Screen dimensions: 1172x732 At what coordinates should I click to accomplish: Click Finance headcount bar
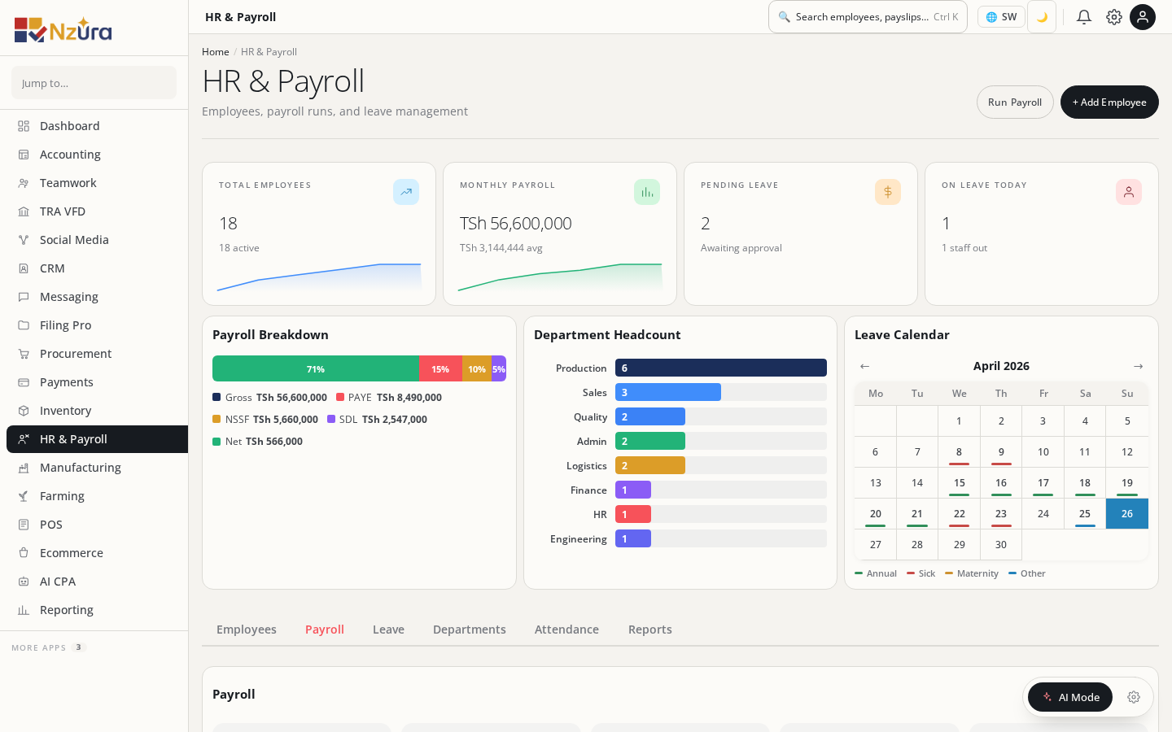tap(633, 490)
